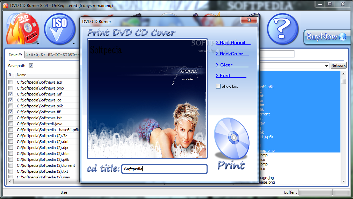
Task: Click inside the cd title text field
Action: pyautogui.click(x=164, y=169)
